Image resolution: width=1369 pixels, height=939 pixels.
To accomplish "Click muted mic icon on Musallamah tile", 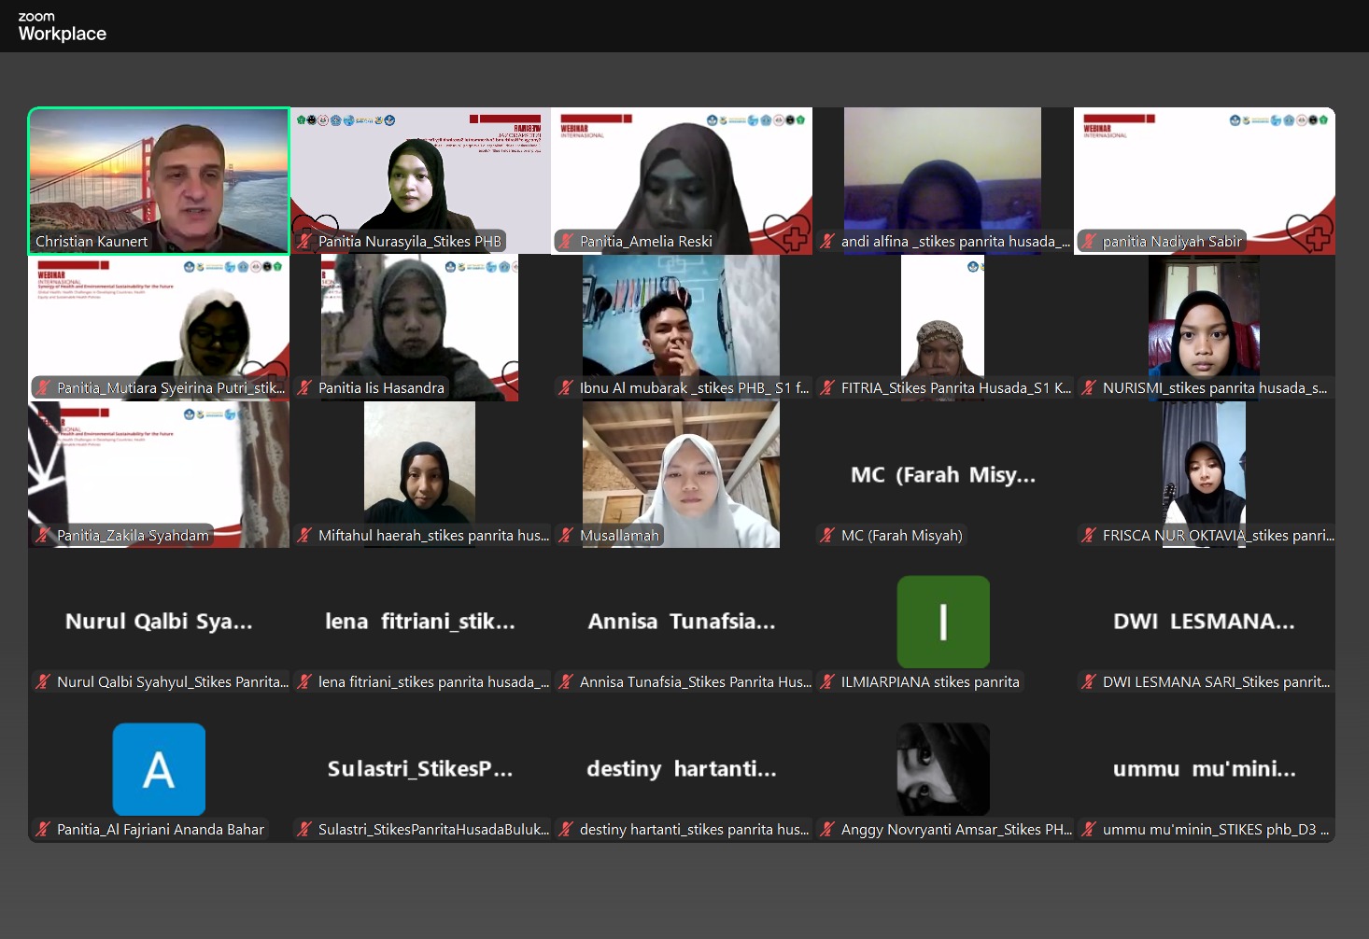I will click(x=566, y=536).
